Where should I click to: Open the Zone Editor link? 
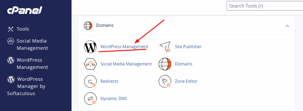click(x=186, y=81)
